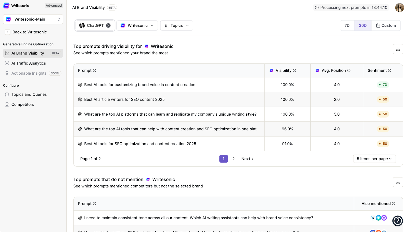Click the 91.0% visibility value
Viewport: 408px width, 232px height.
point(287,144)
